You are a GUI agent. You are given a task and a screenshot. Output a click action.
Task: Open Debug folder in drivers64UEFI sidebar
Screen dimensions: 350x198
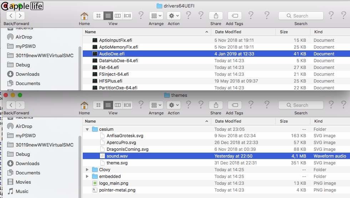click(x=19, y=65)
